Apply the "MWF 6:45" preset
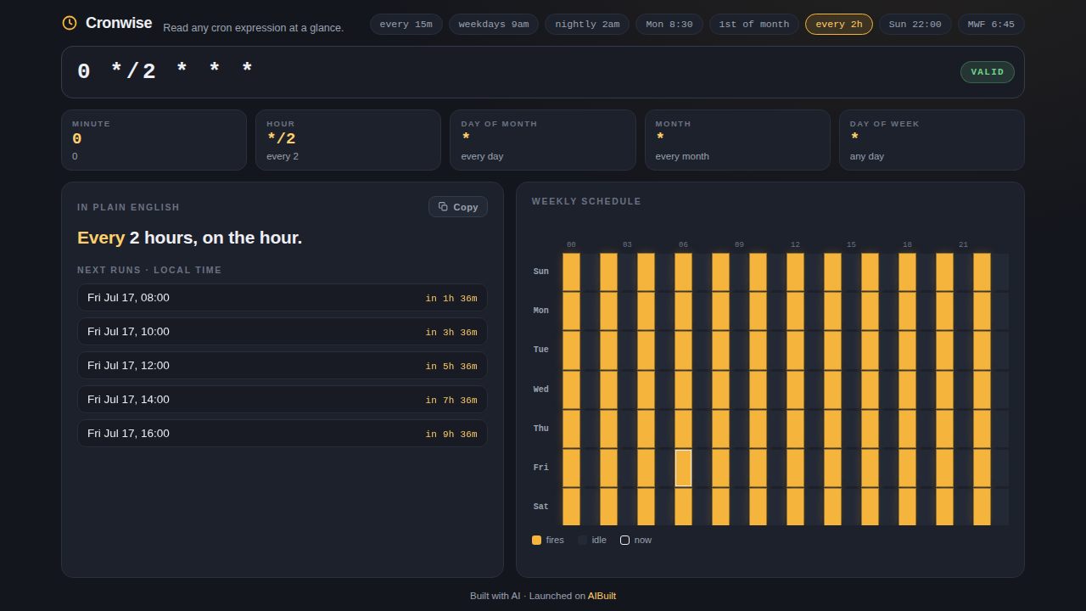This screenshot has width=1086, height=611. 991,24
